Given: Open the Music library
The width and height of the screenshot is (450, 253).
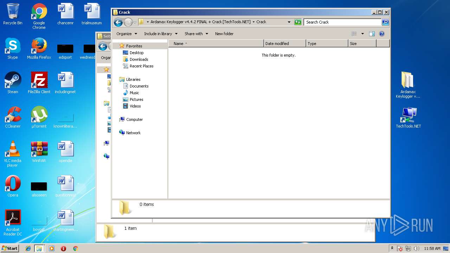Looking at the screenshot, I should (134, 93).
